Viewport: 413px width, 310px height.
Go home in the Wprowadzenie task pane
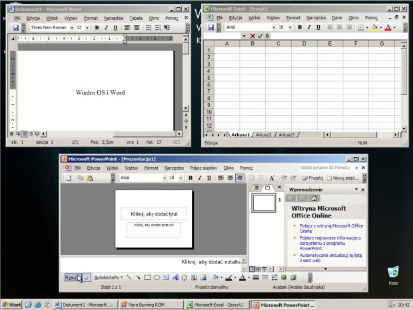tap(314, 198)
